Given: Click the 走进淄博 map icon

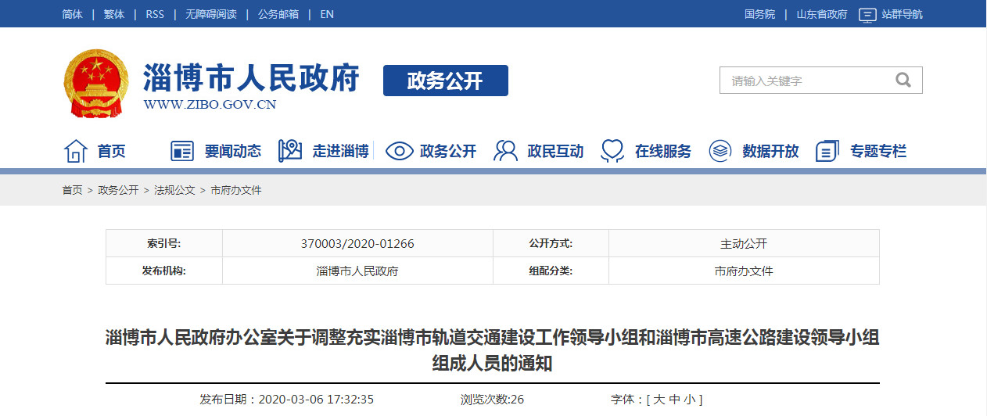Looking at the screenshot, I should (290, 151).
